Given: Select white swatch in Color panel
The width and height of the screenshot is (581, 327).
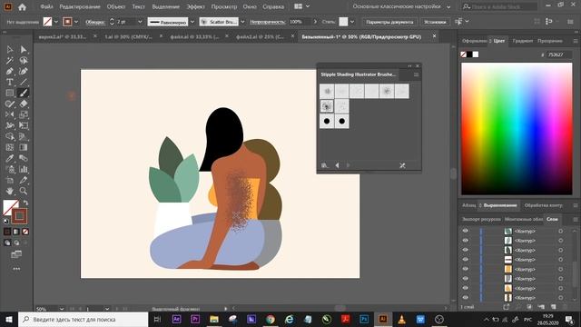Looking at the screenshot, I should pos(476,54).
